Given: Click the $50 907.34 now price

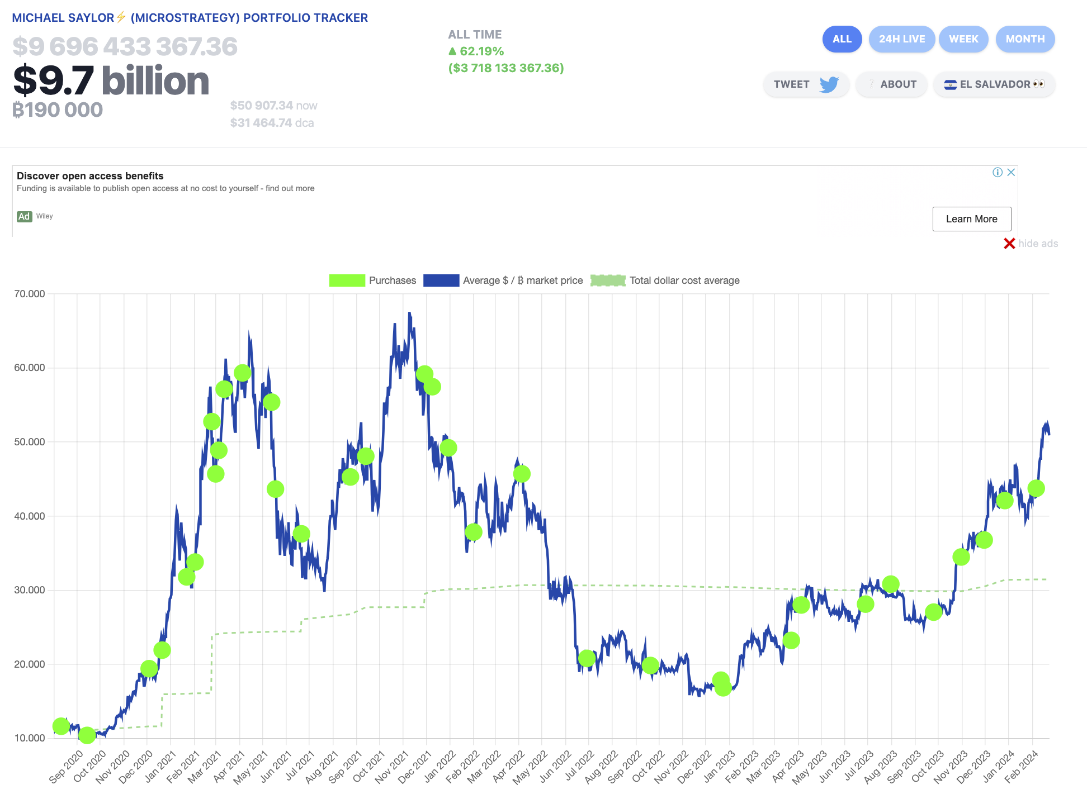Looking at the screenshot, I should click(273, 106).
